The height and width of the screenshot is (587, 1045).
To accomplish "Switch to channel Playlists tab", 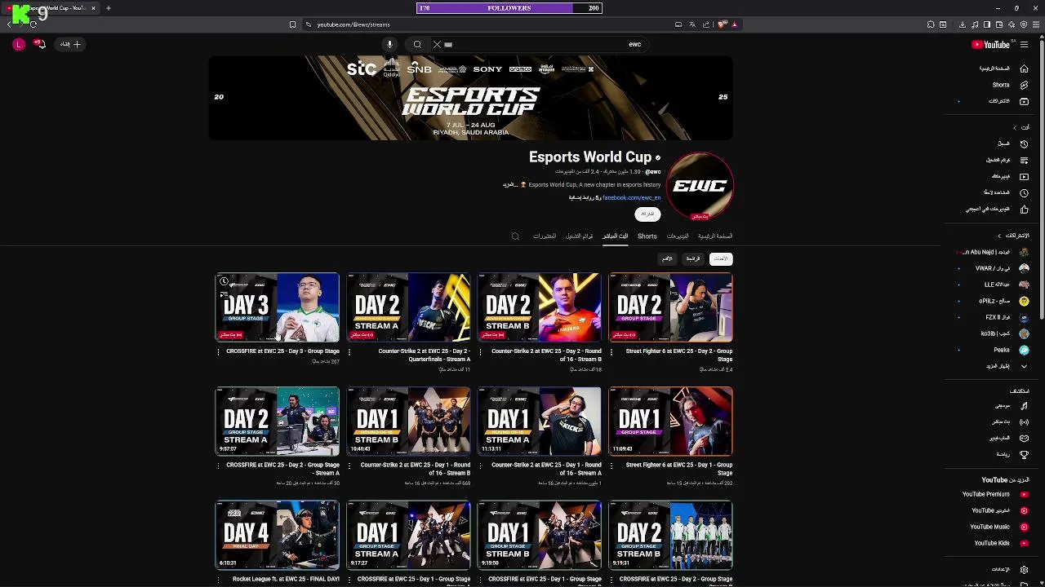I will [x=580, y=236].
